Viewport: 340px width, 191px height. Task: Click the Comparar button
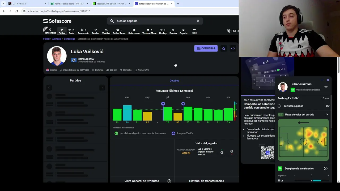click(206, 49)
